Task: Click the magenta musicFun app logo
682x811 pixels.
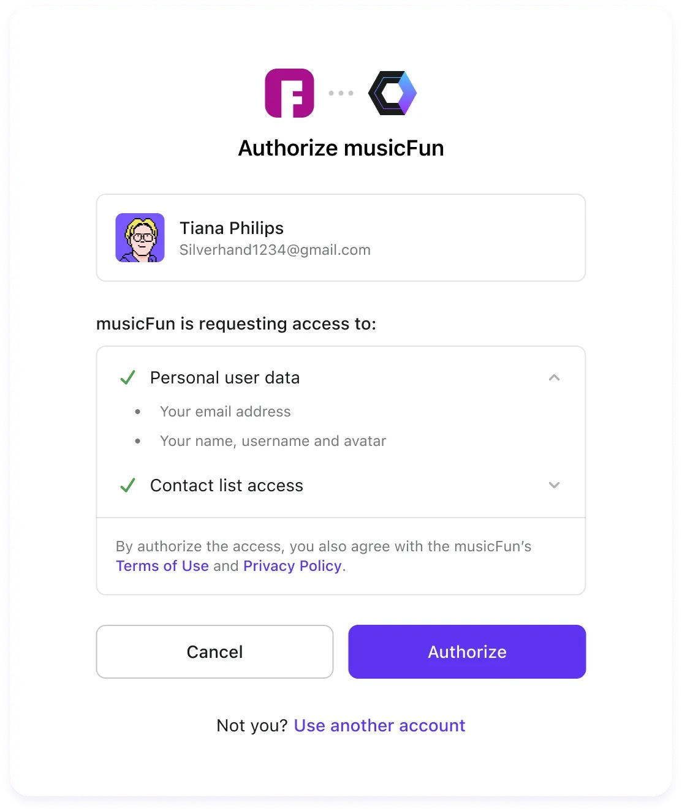Action: [289, 93]
